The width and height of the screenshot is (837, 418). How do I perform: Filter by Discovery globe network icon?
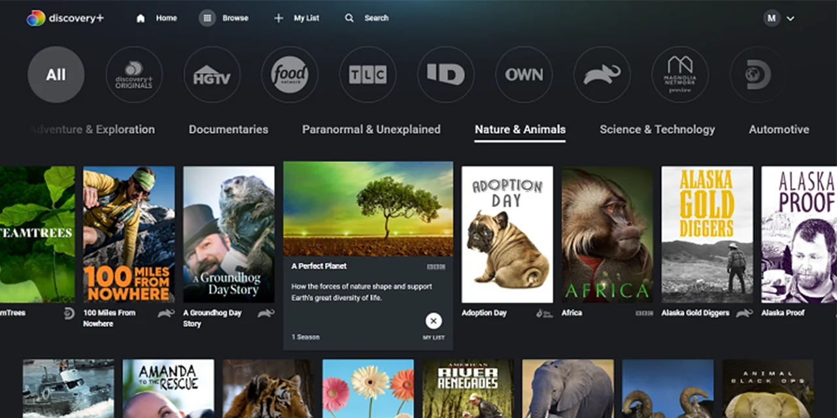[758, 74]
